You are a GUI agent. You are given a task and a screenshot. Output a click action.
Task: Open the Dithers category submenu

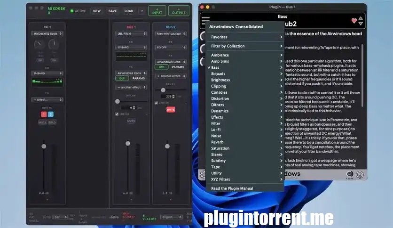(x=245, y=105)
